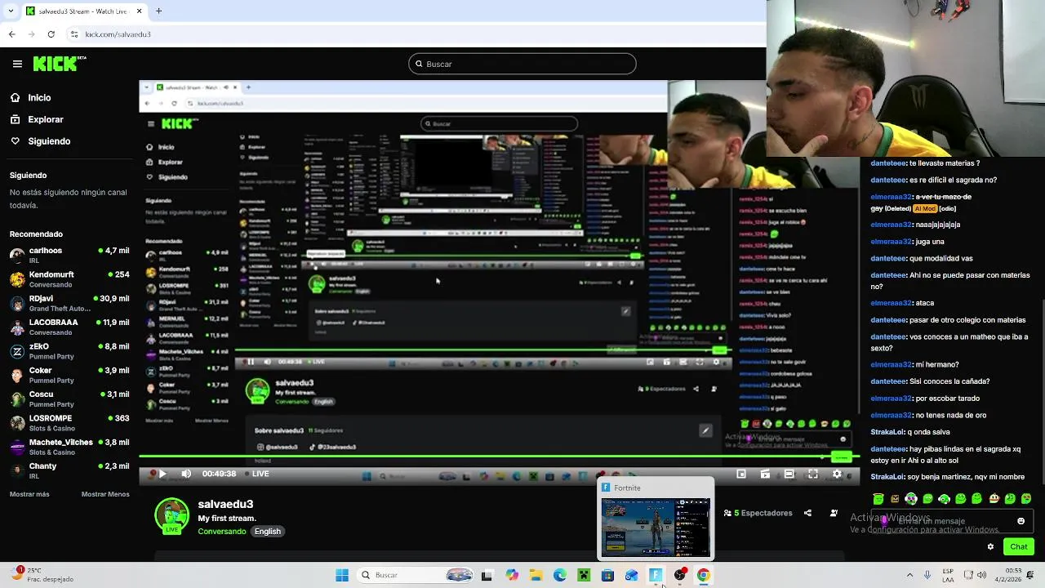Open the Windows Start menu

pos(342,575)
